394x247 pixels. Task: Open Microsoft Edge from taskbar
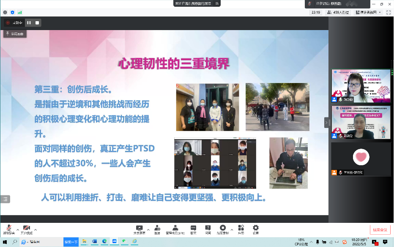[x=104, y=242]
